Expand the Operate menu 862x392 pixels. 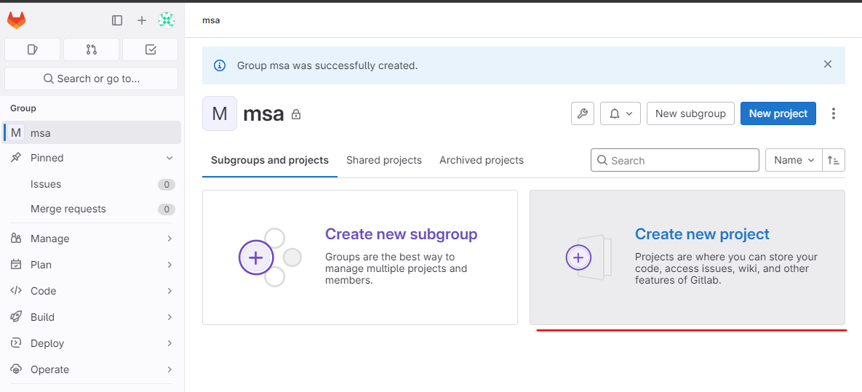coord(92,369)
